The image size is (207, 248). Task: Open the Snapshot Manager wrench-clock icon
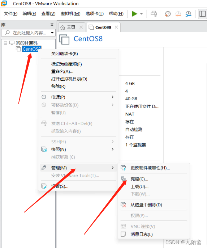click(x=189, y=14)
